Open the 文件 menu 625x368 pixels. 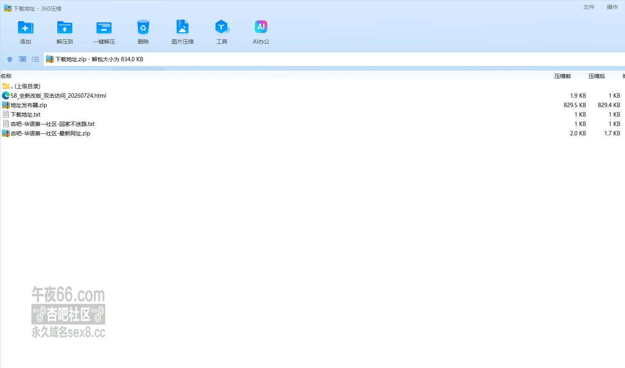click(x=589, y=7)
